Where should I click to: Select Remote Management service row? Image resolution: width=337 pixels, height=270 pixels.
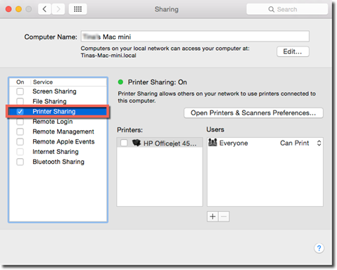(58, 131)
